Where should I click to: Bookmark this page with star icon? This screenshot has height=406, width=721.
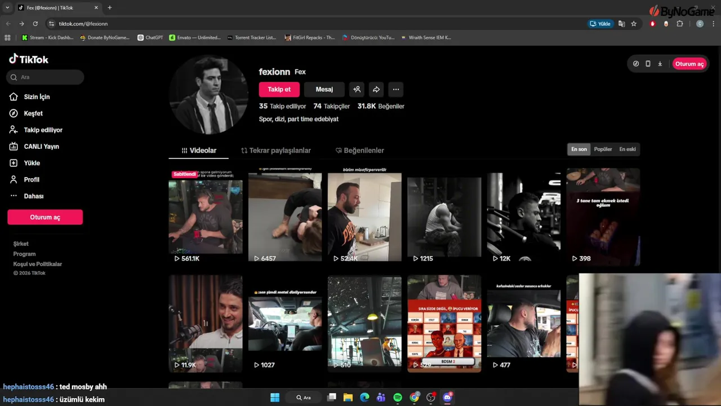click(634, 24)
